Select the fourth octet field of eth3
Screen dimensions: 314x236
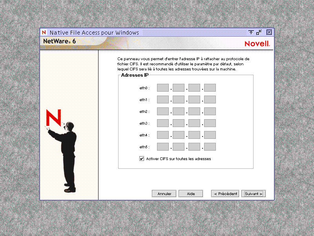(x=210, y=123)
